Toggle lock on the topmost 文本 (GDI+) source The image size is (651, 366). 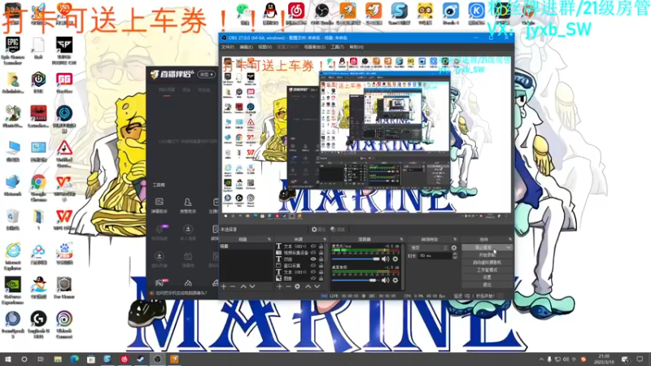click(x=321, y=246)
